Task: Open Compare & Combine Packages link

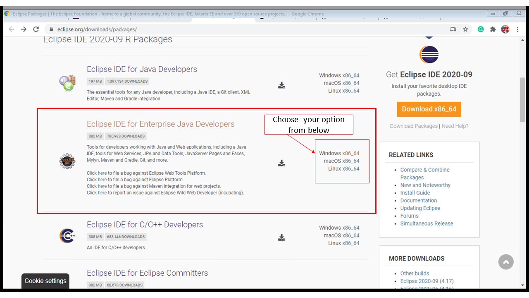Action: click(425, 173)
